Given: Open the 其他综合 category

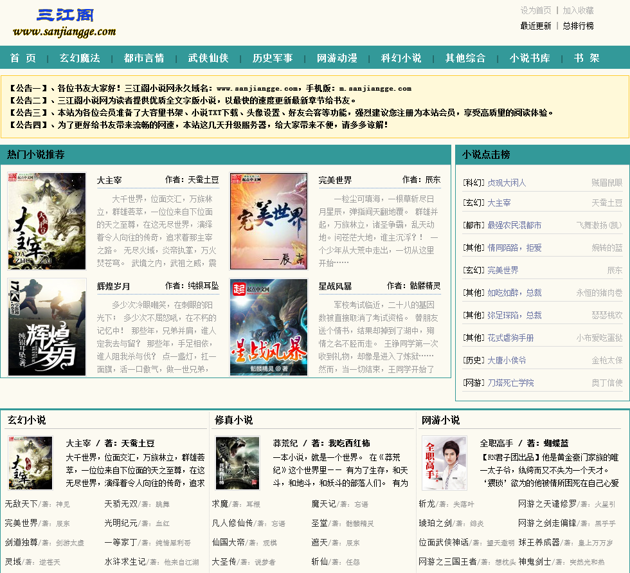Looking at the screenshot, I should (x=465, y=58).
